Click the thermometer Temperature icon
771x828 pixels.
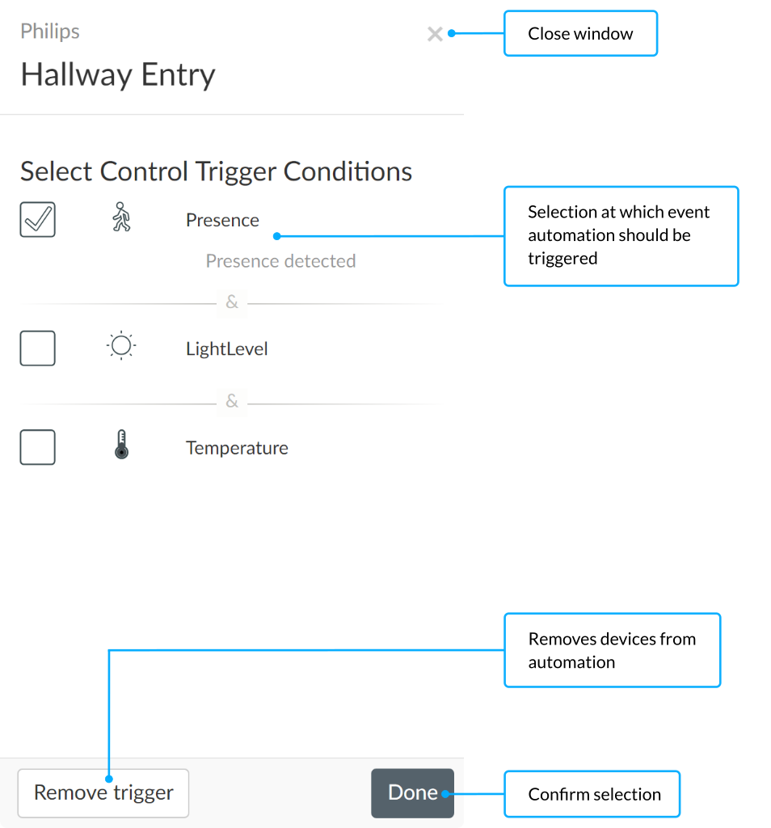pos(121,446)
